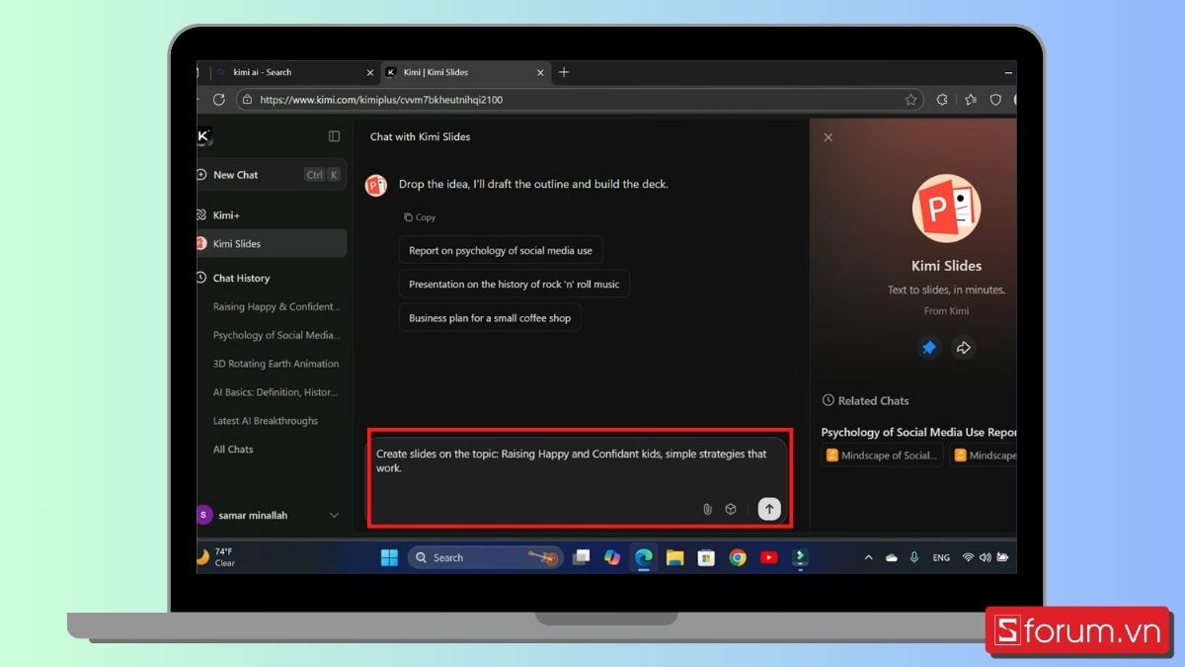Click the large Kimi Slides PowerPoint avatar
Viewport: 1185px width, 667px height.
click(946, 208)
